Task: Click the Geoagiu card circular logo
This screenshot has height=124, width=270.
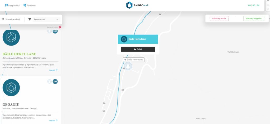Action: point(11,88)
